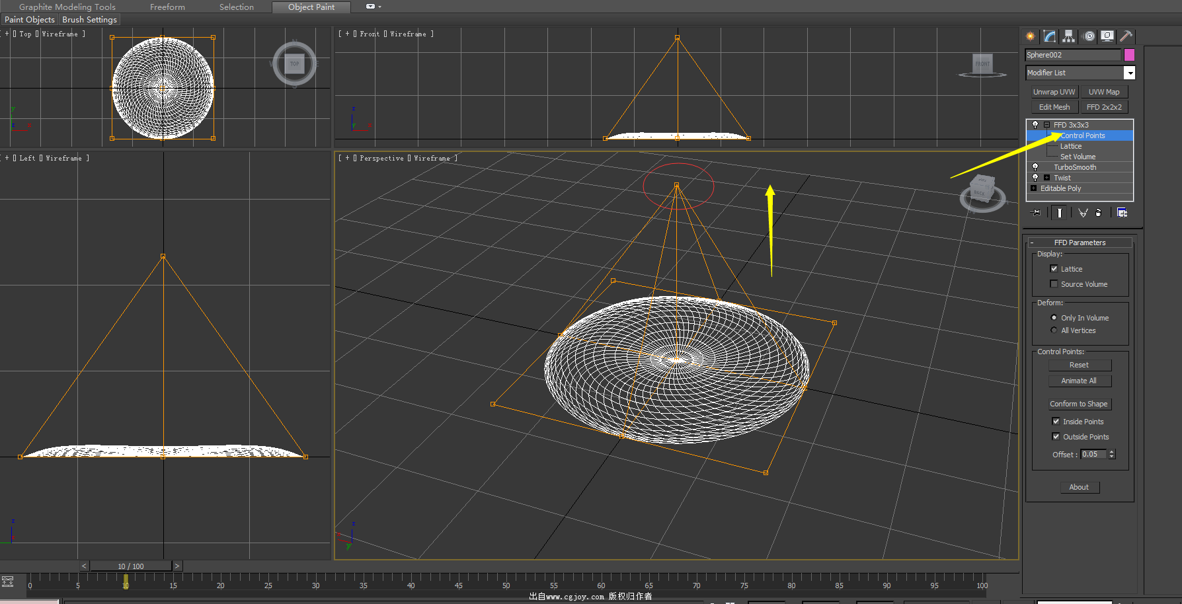This screenshot has height=604, width=1182.
Task: Open the Paint Objects panel
Action: (30, 20)
